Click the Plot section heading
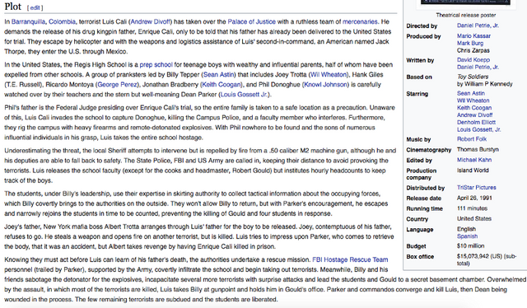The width and height of the screenshot is (527, 308). coord(13,7)
